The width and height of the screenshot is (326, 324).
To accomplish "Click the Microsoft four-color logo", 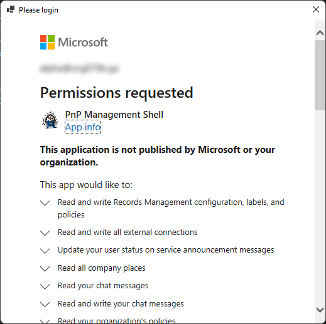I will coord(48,42).
